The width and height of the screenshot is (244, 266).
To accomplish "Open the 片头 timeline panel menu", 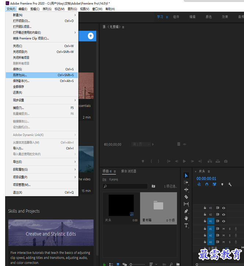I will (x=209, y=171).
